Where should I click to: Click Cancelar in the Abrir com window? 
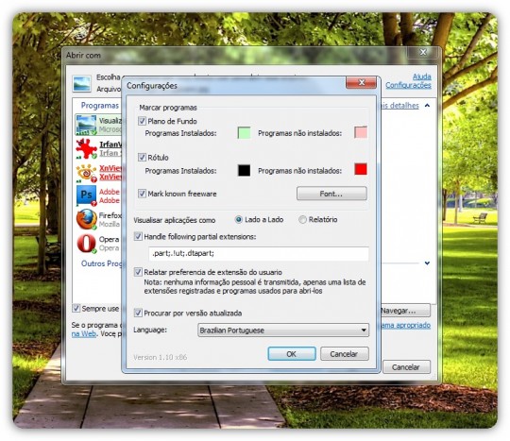click(x=406, y=367)
